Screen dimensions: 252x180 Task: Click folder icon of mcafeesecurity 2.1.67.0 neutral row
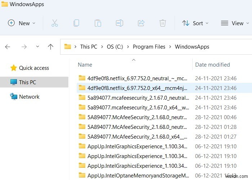82,97
